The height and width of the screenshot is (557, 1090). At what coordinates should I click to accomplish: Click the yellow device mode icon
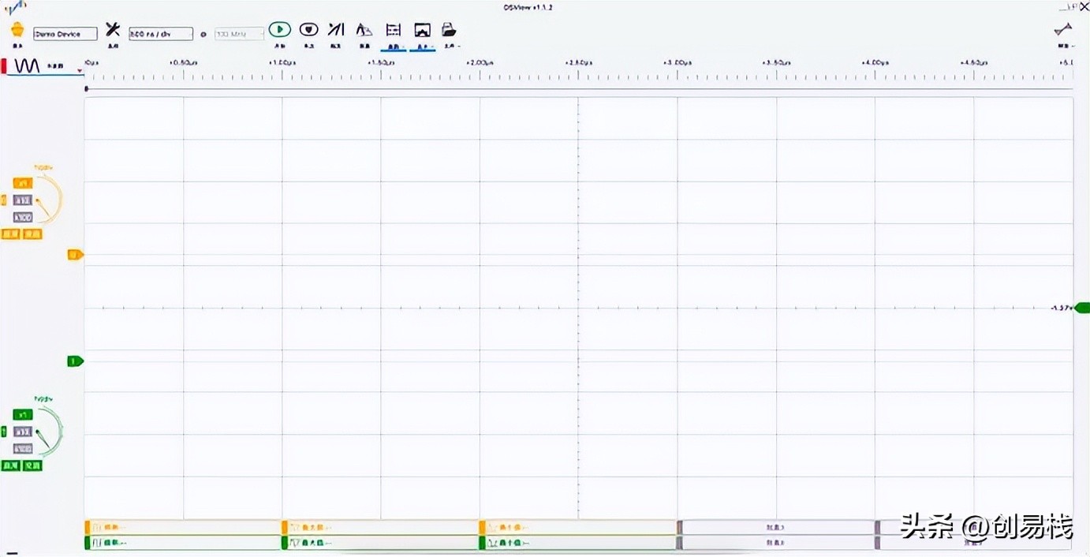(17, 30)
